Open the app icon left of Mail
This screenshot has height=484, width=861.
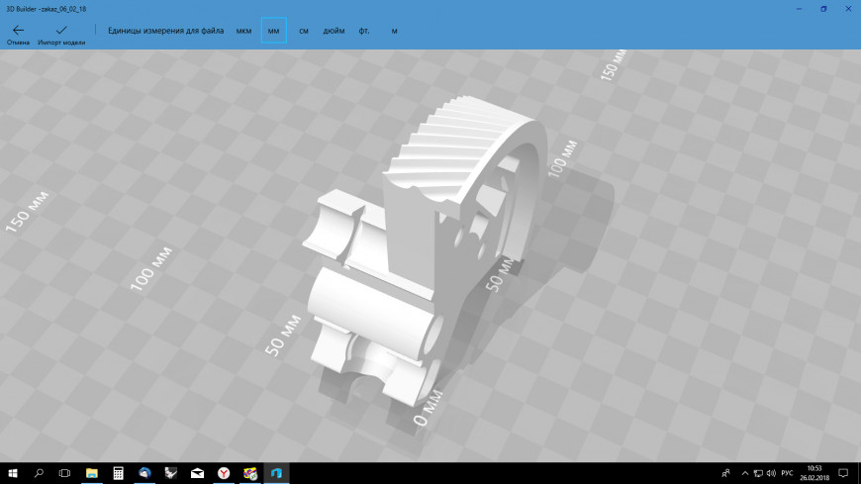coord(171,473)
